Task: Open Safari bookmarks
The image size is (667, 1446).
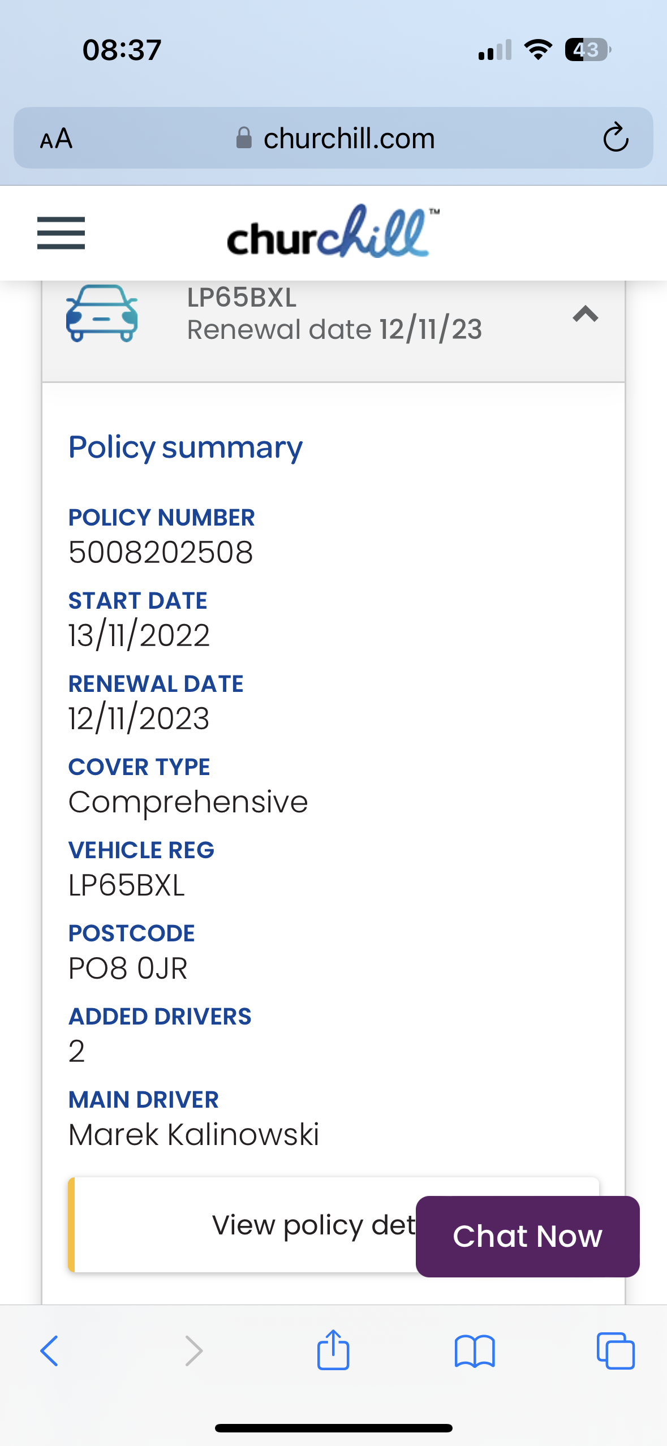Action: [474, 1351]
